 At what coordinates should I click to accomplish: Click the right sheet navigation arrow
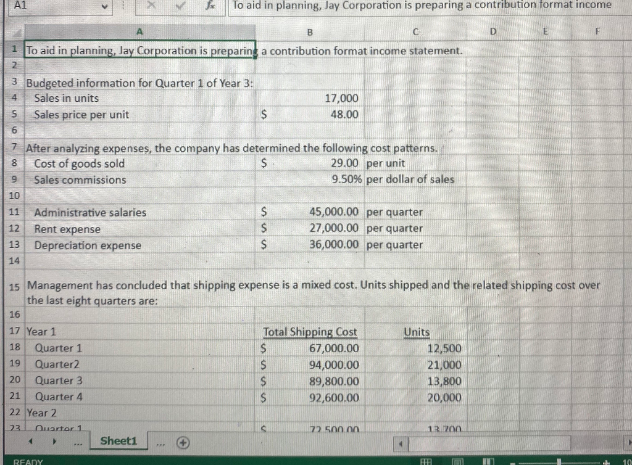tap(54, 442)
